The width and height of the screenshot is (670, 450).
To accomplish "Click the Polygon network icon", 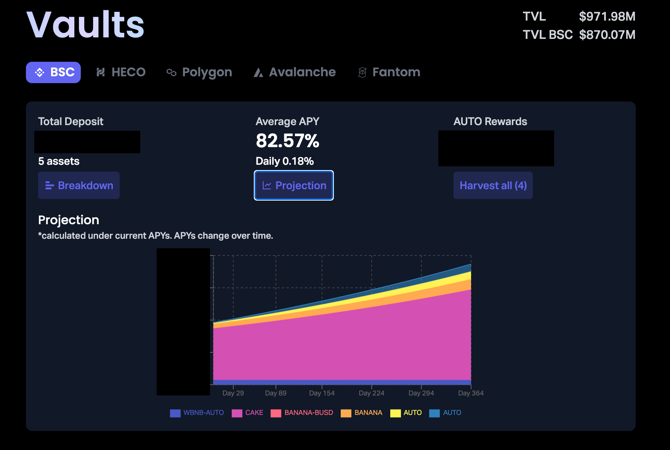I will 172,72.
